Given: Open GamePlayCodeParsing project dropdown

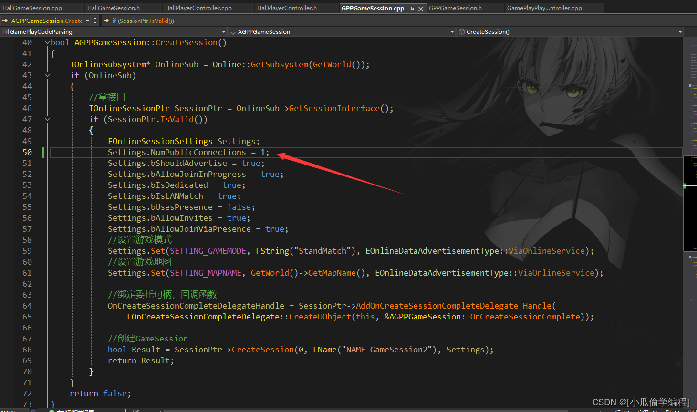Looking at the screenshot, I should click(224, 32).
